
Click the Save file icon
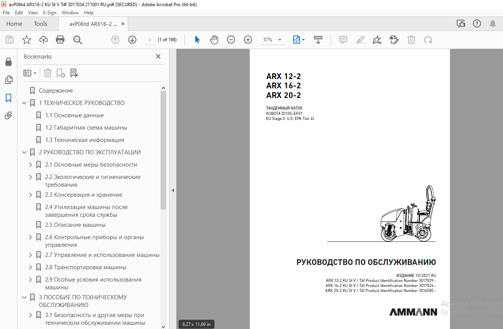click(x=10, y=40)
